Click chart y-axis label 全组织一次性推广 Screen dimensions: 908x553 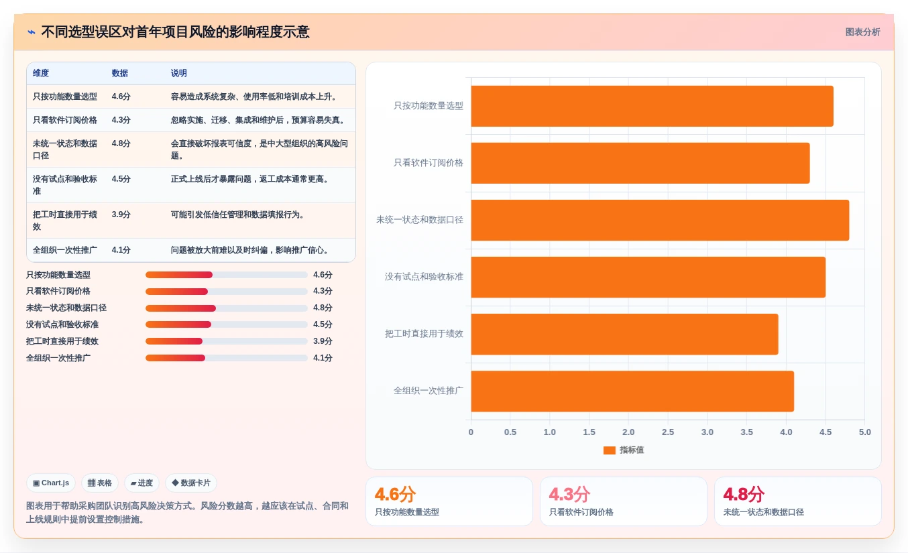pos(429,391)
